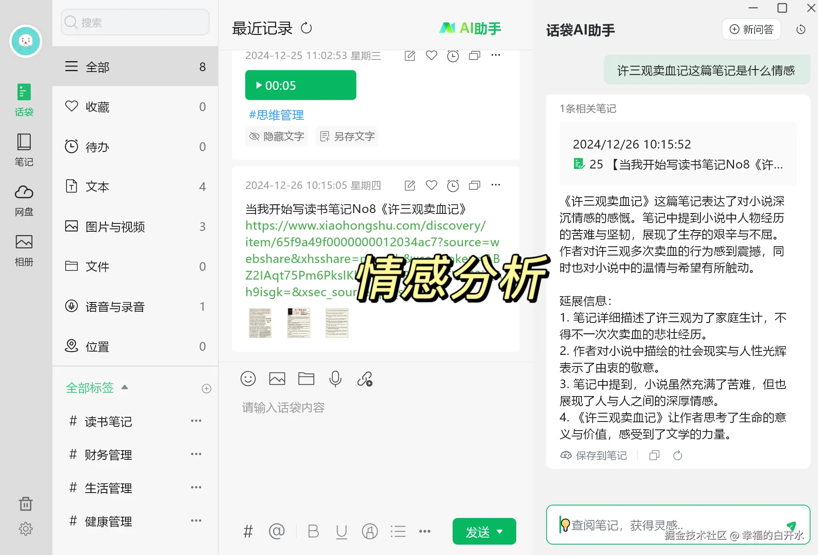This screenshot has width=818, height=555.
Task: Click the emoji smiley icon
Action: click(248, 379)
